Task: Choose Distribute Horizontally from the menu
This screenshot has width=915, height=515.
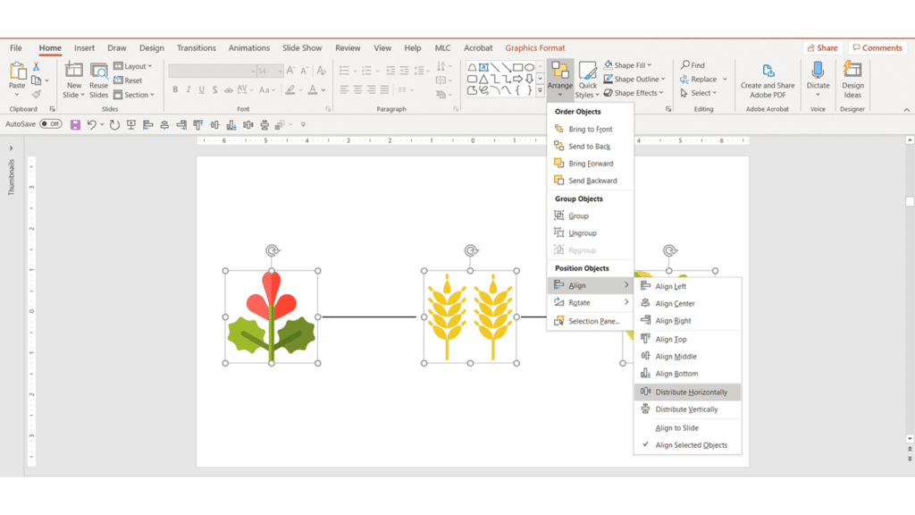Action: (x=691, y=393)
